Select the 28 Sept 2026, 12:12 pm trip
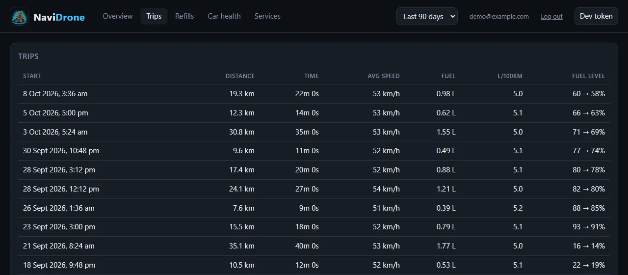This screenshot has height=275, width=628. (314, 189)
